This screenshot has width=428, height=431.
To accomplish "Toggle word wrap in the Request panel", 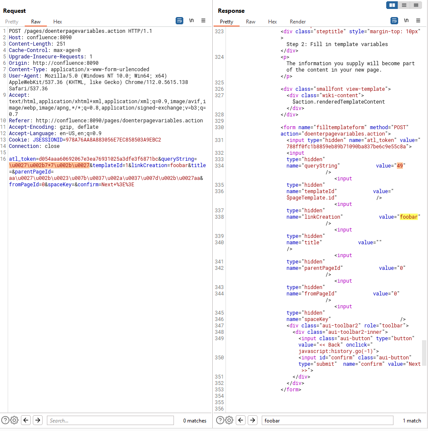I will click(x=179, y=20).
